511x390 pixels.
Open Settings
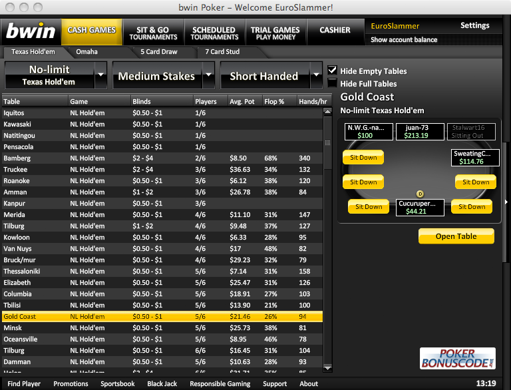(x=475, y=25)
